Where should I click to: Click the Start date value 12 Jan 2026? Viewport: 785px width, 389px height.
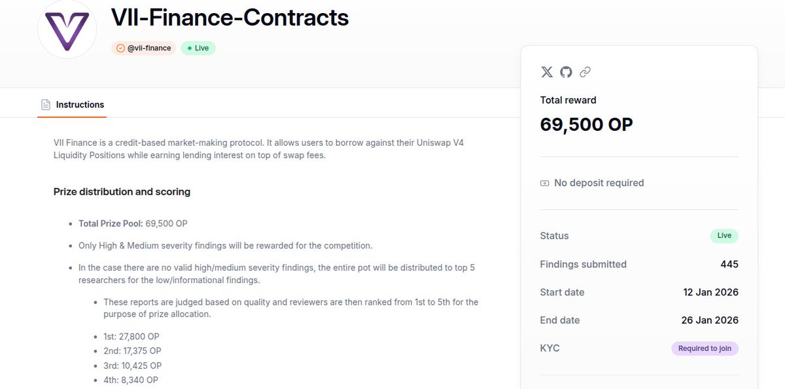click(710, 292)
